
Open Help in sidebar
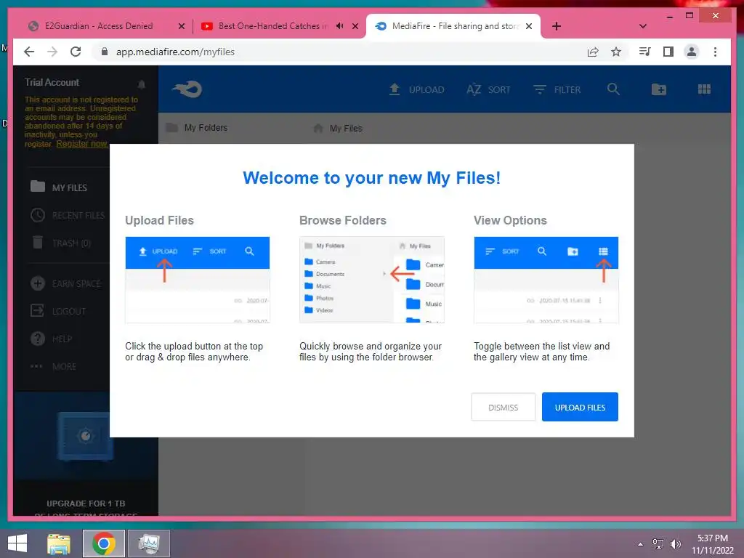point(52,339)
